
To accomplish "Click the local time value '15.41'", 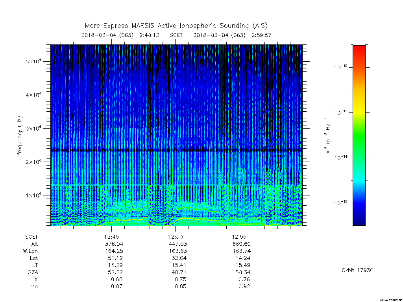I will point(179,265).
